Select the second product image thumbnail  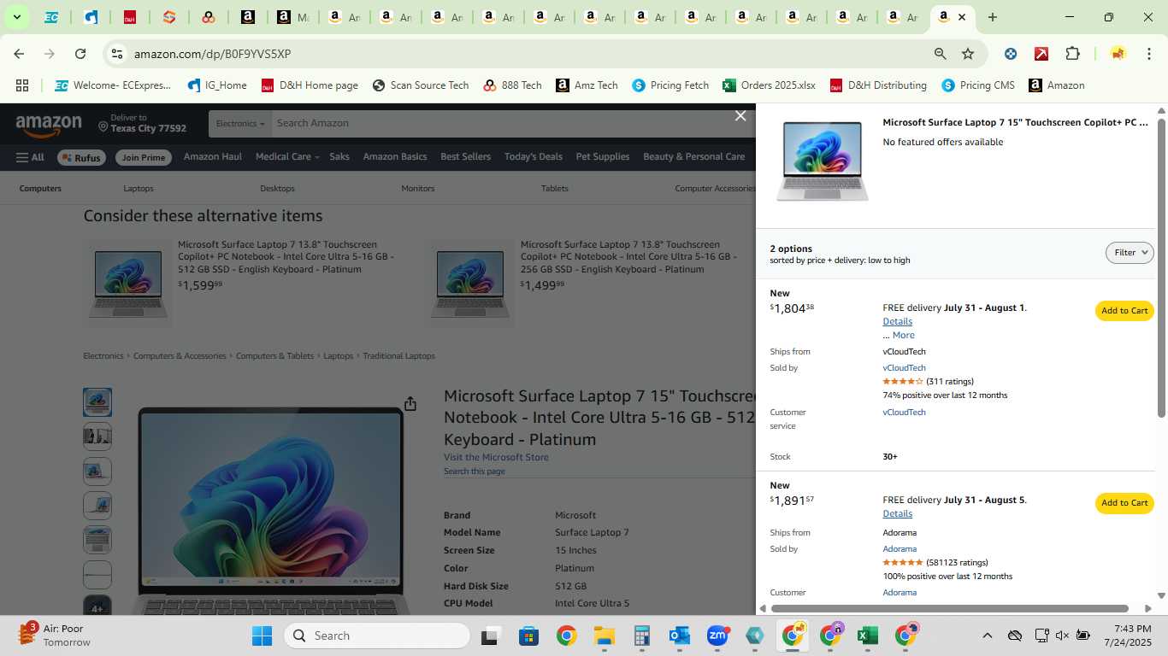tap(97, 436)
